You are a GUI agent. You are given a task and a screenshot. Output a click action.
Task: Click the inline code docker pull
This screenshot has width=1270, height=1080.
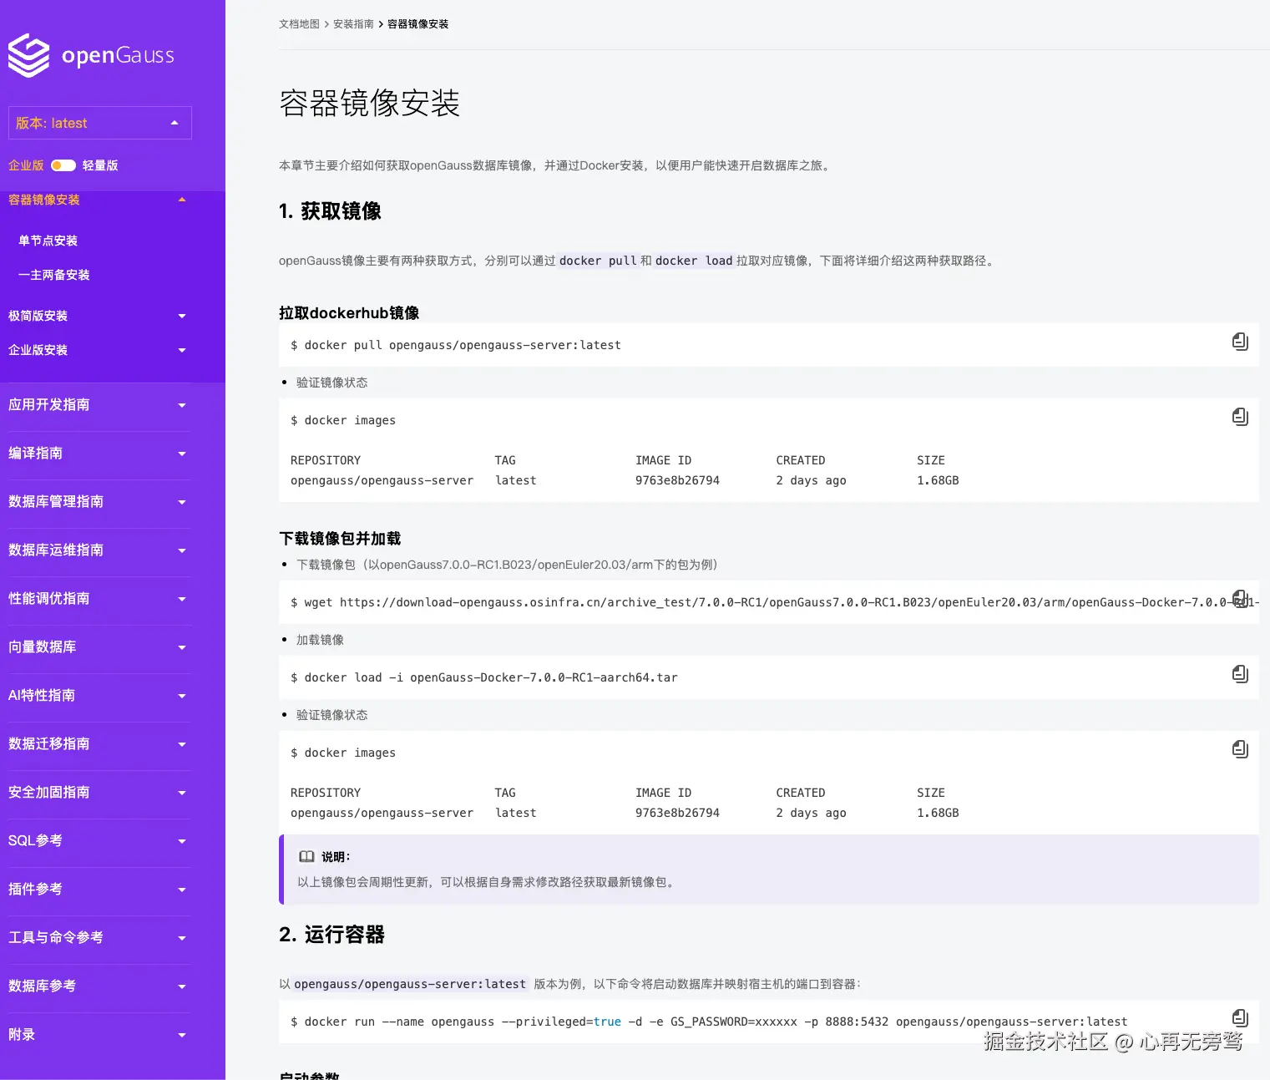[x=598, y=261]
